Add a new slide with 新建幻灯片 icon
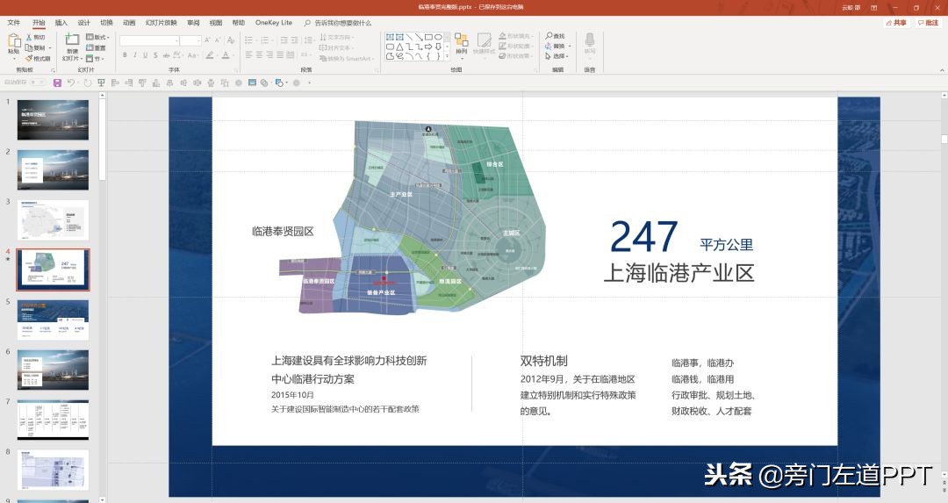This screenshot has width=948, height=503. [x=72, y=40]
